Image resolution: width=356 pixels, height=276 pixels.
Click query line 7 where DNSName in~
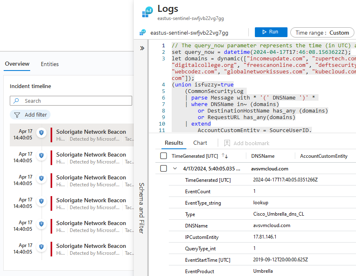tap(233, 104)
